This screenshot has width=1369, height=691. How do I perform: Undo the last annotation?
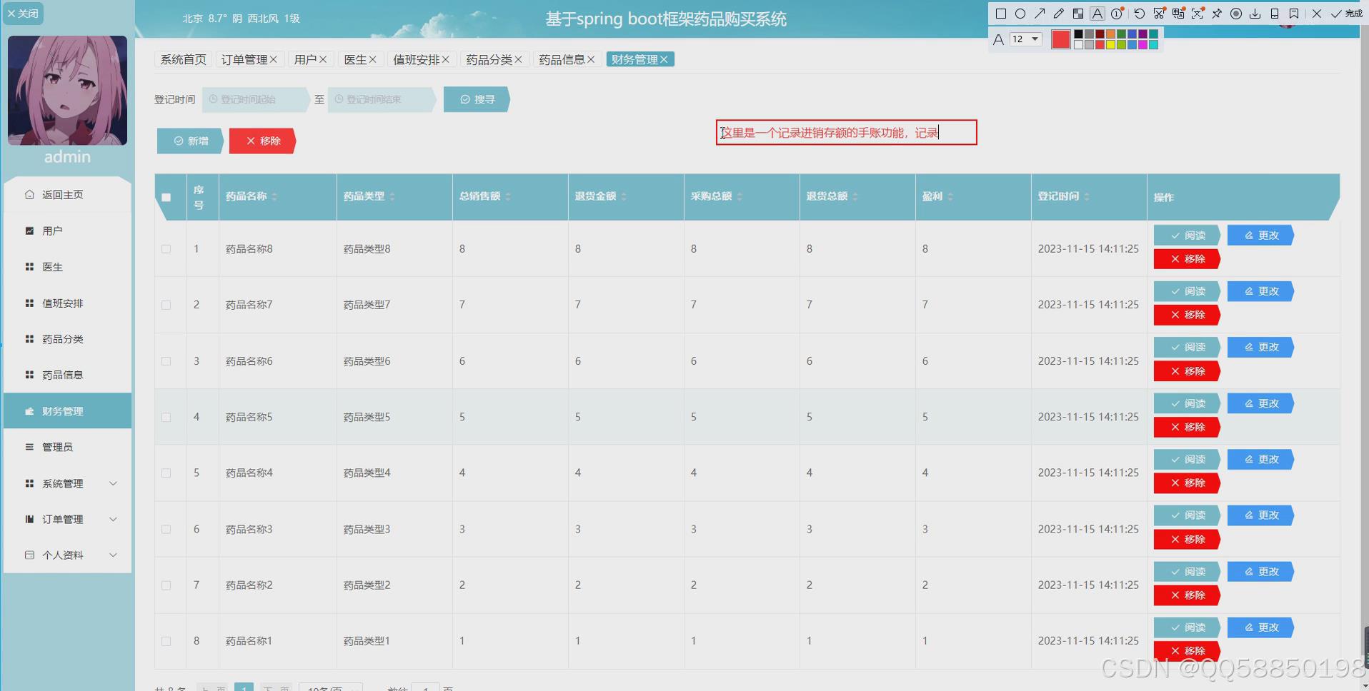[x=1140, y=14]
